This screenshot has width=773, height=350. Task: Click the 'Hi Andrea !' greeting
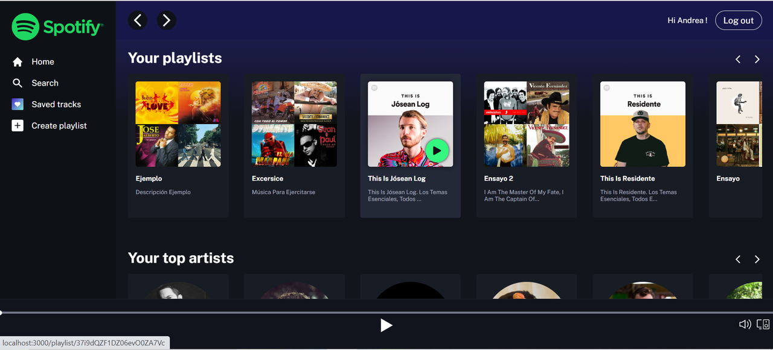point(687,20)
